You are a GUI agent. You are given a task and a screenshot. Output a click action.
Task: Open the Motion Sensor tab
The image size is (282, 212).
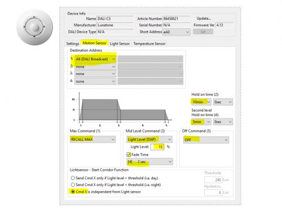pos(95,43)
